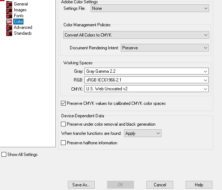222x190 pixels.
Task: Click the Device-Dependent Data group label
Action: [x=83, y=116]
